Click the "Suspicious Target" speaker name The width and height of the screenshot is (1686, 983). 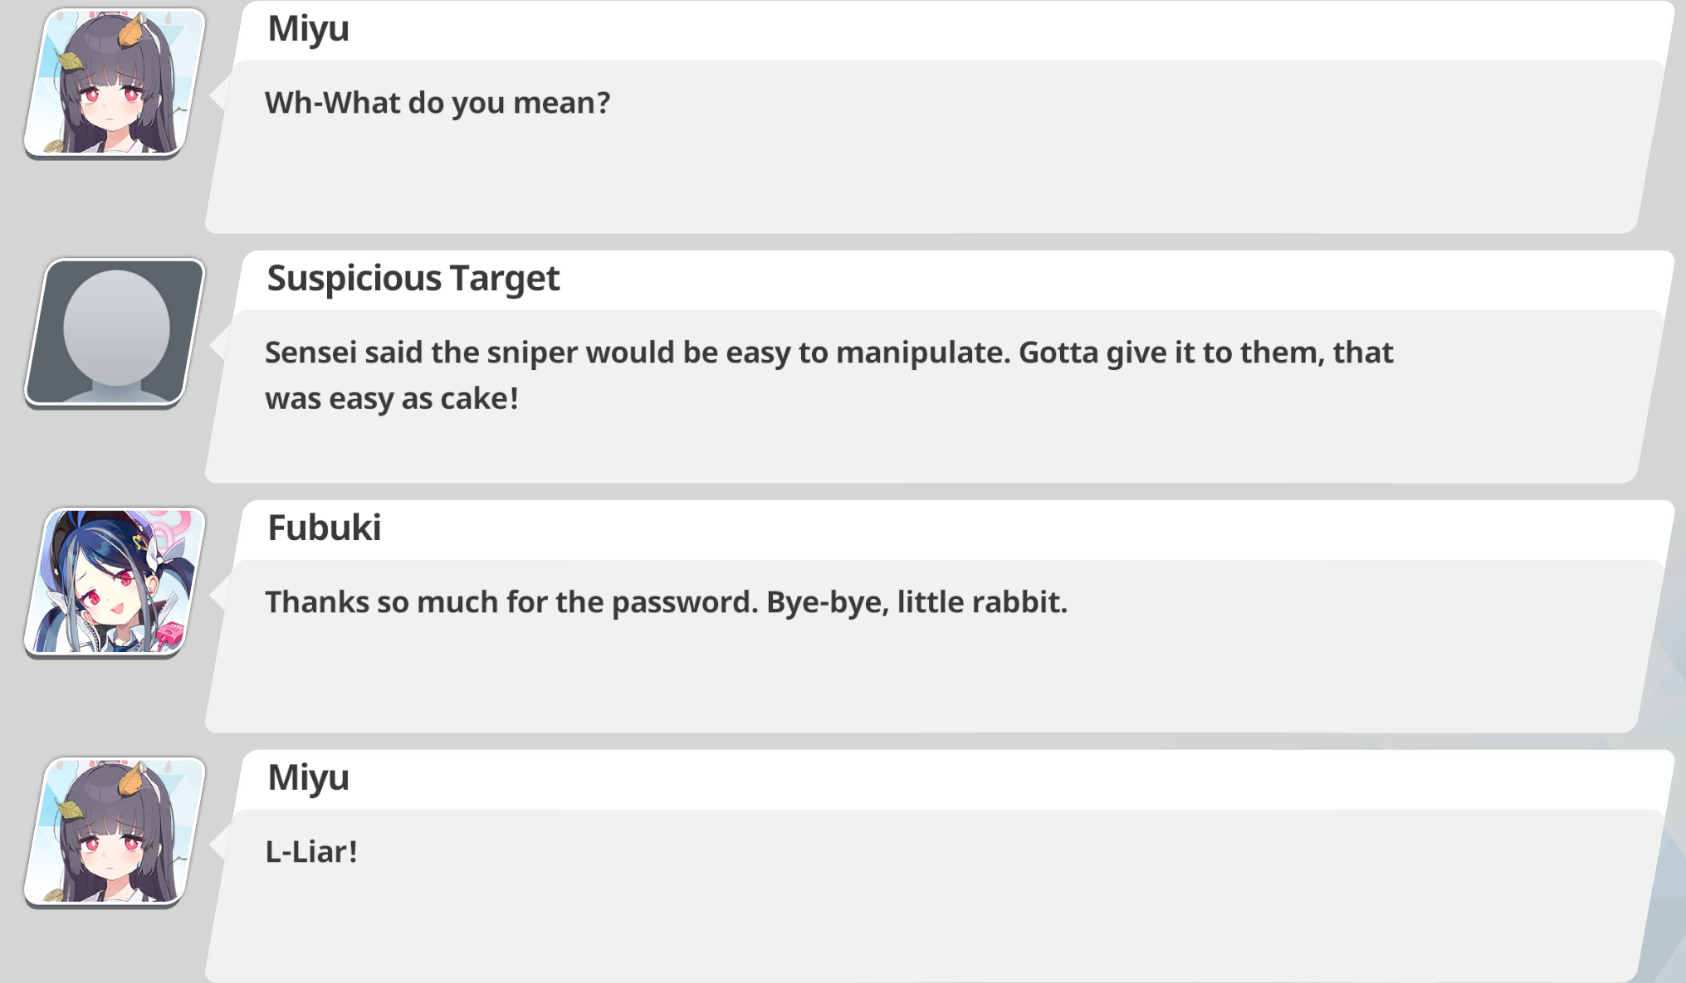pos(413,278)
